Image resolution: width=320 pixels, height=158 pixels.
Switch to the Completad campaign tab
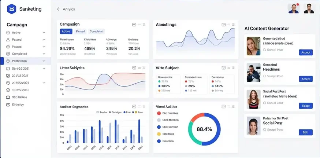(x=97, y=32)
